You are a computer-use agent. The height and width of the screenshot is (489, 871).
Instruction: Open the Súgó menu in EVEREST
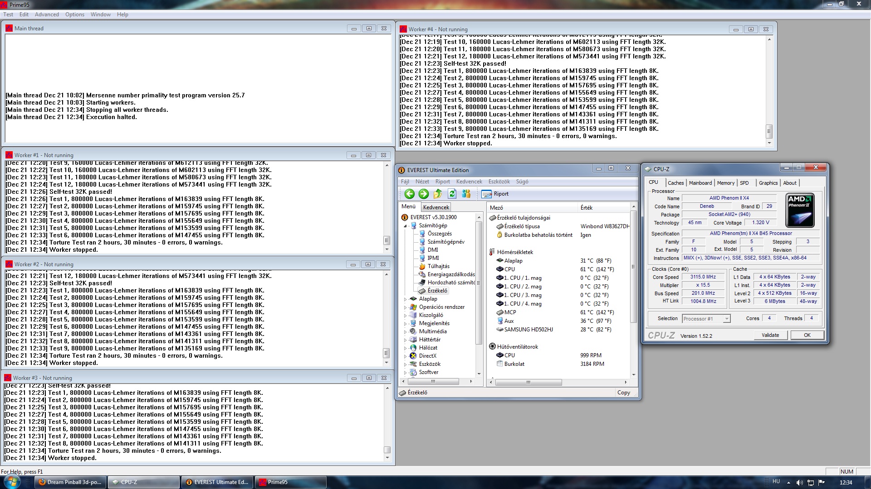pyautogui.click(x=522, y=182)
